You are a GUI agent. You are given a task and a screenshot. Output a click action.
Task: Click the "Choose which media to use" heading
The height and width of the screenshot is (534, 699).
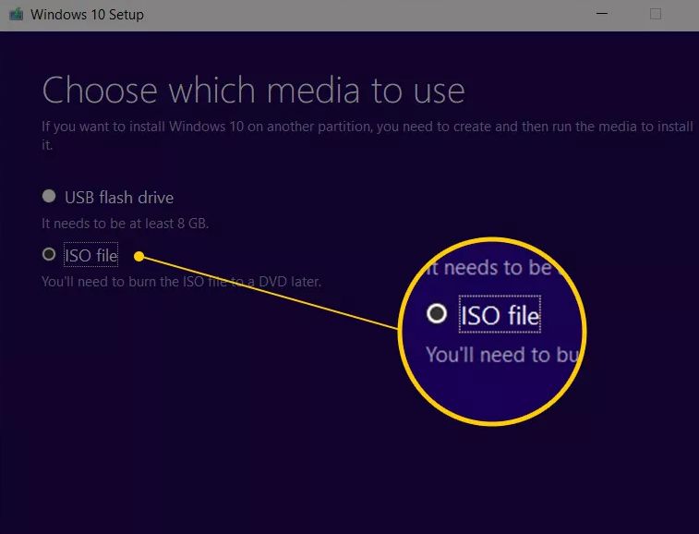(253, 91)
